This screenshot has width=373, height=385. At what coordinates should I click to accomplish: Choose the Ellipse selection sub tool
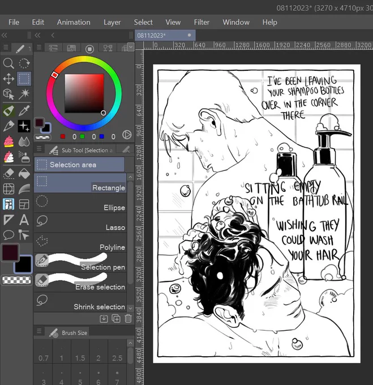[x=80, y=203]
